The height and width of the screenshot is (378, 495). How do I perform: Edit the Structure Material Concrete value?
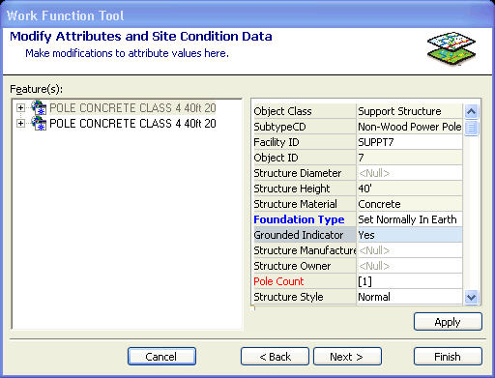pos(410,204)
